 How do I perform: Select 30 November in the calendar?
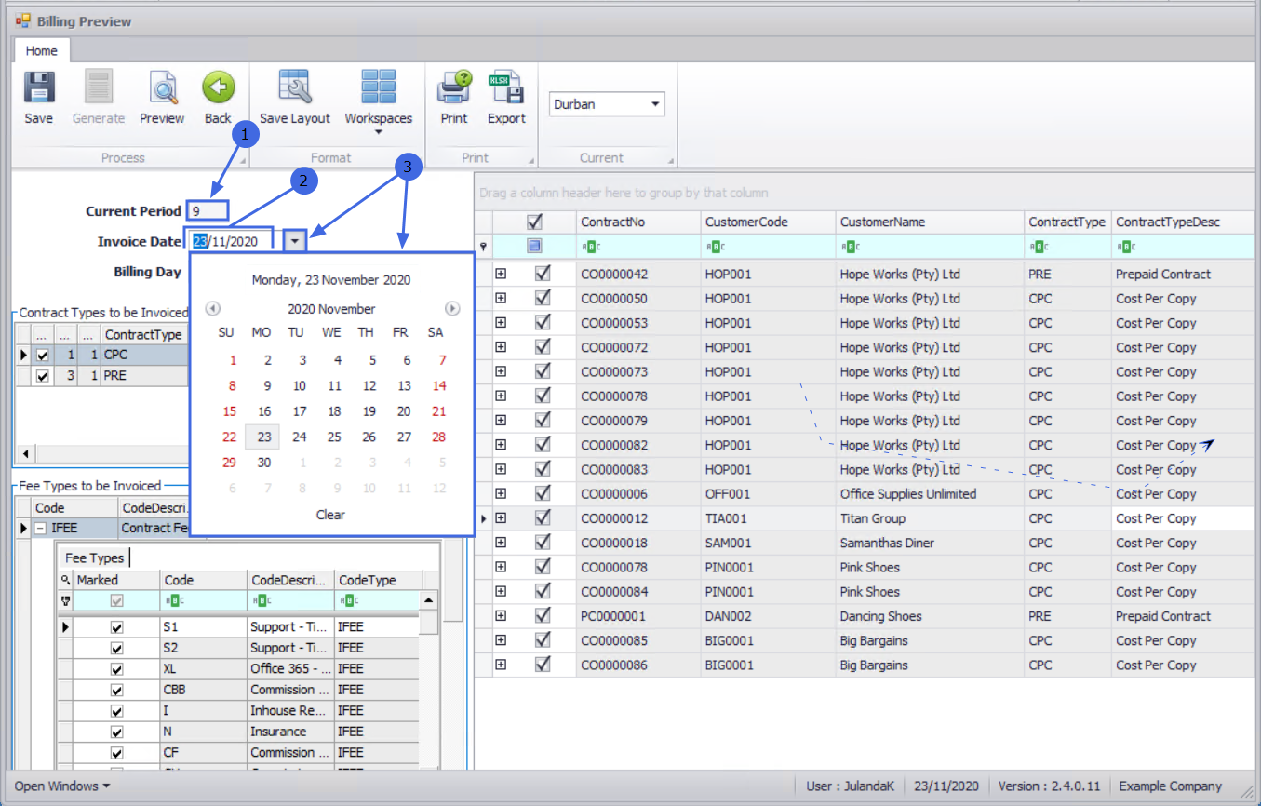coord(264,463)
